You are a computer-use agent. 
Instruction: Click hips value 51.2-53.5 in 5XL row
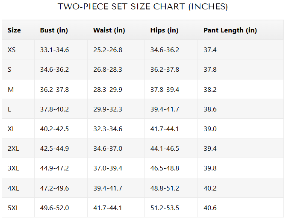coord(165,208)
